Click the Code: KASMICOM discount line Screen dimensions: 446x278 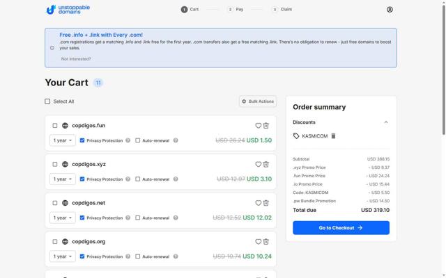pos(341,193)
